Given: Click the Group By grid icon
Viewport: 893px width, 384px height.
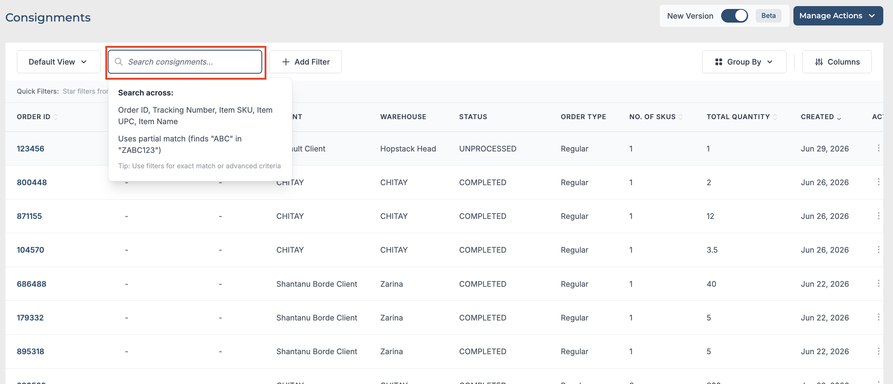Looking at the screenshot, I should click(719, 62).
